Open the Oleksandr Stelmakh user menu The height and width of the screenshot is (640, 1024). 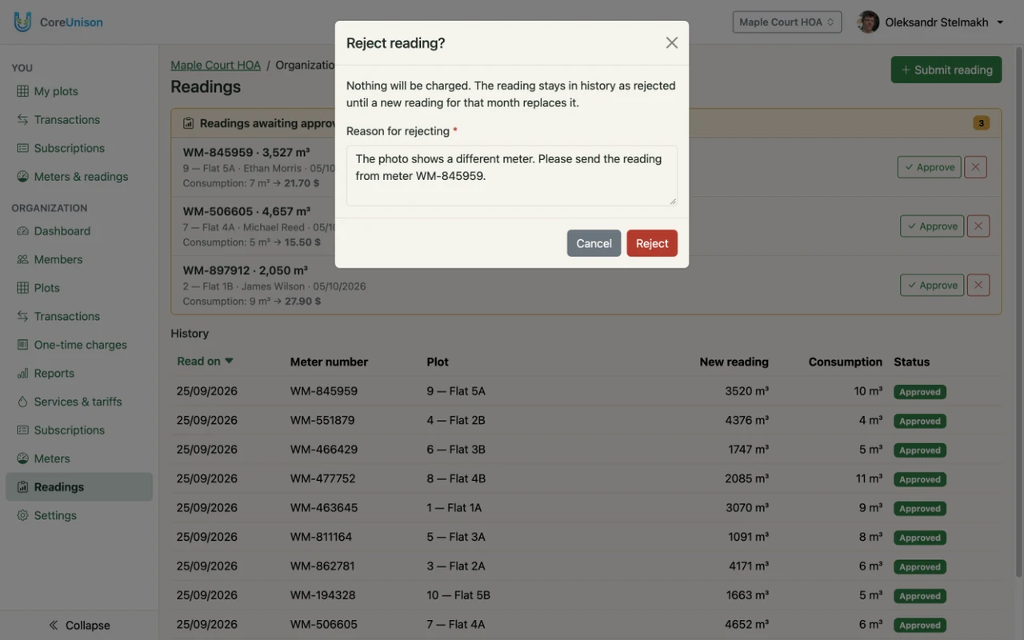click(944, 22)
